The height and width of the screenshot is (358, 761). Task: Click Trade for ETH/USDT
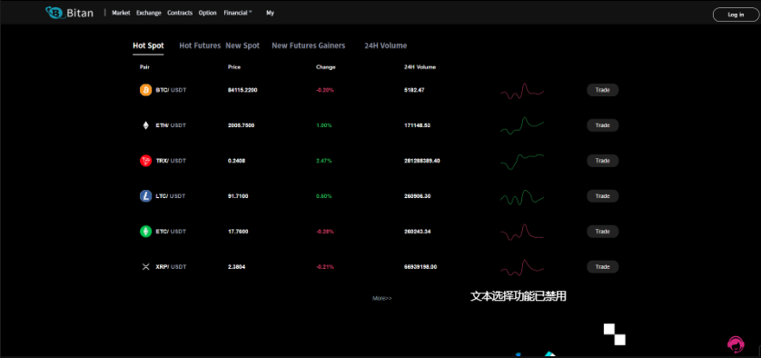pos(603,125)
